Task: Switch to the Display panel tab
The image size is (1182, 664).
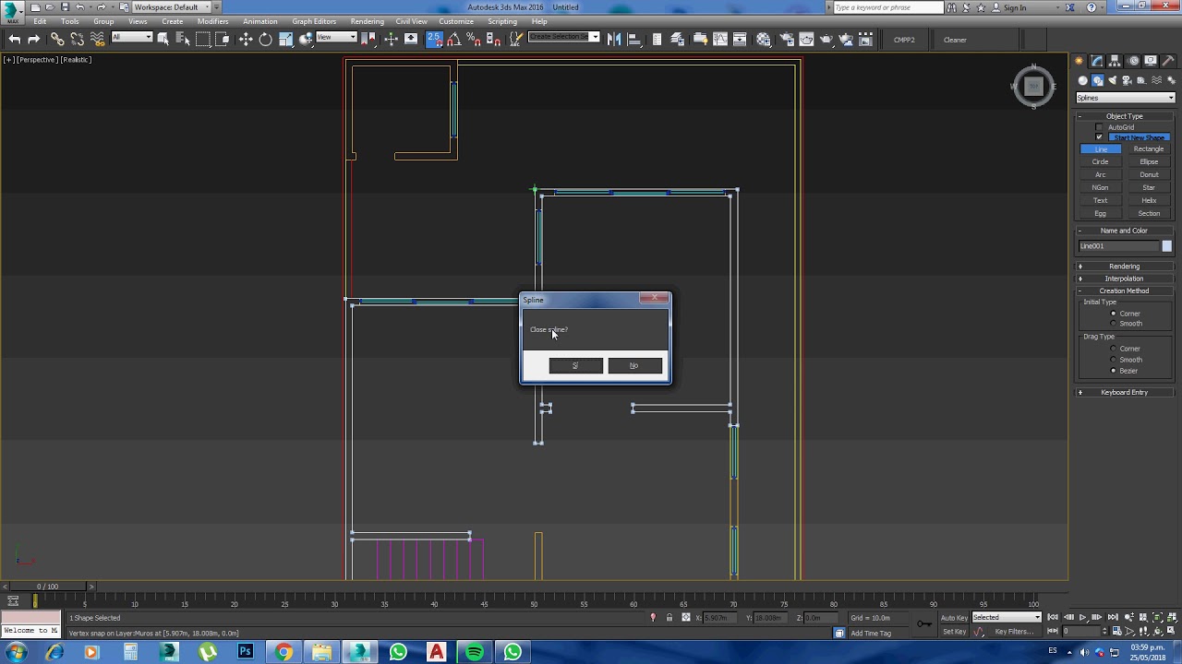Action: pos(1151,61)
